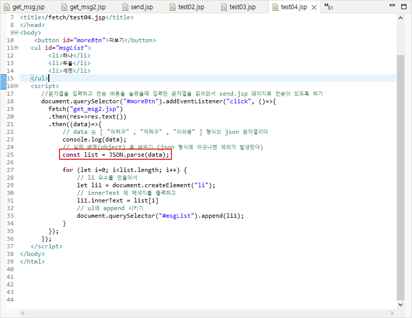
Task: Click the closing </body> tag
Action: tap(33, 254)
